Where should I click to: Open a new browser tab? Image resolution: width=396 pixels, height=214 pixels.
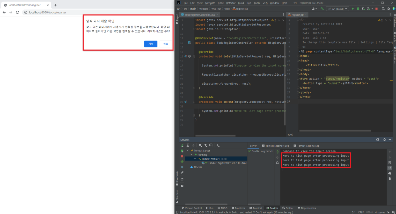55,5
